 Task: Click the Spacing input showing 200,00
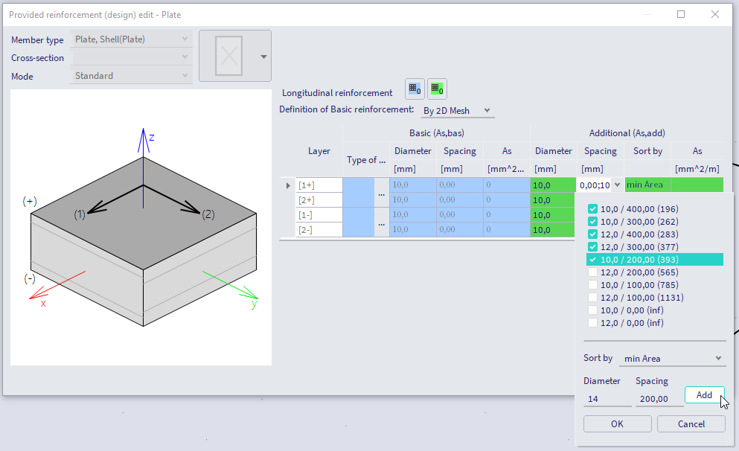(659, 398)
